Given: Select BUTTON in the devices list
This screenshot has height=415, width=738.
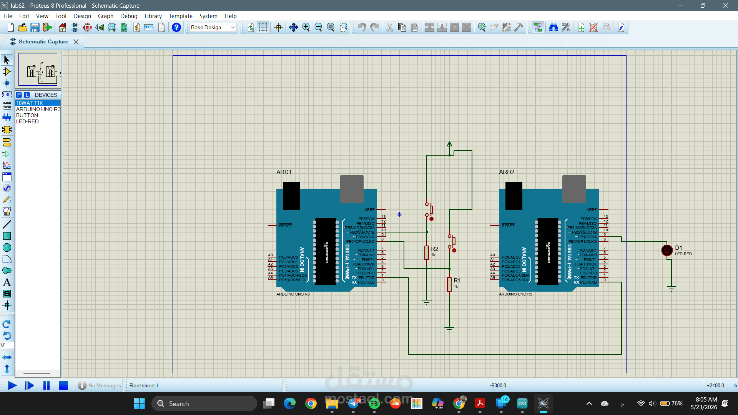Looking at the screenshot, I should (x=38, y=115).
